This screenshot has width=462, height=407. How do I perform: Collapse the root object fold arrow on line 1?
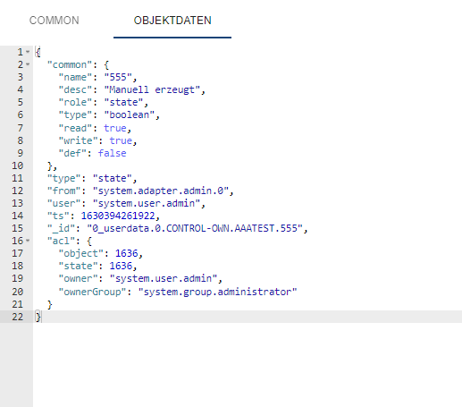(x=28, y=52)
